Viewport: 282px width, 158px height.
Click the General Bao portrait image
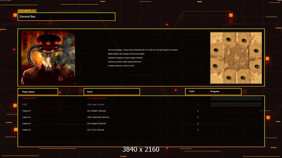(x=48, y=58)
